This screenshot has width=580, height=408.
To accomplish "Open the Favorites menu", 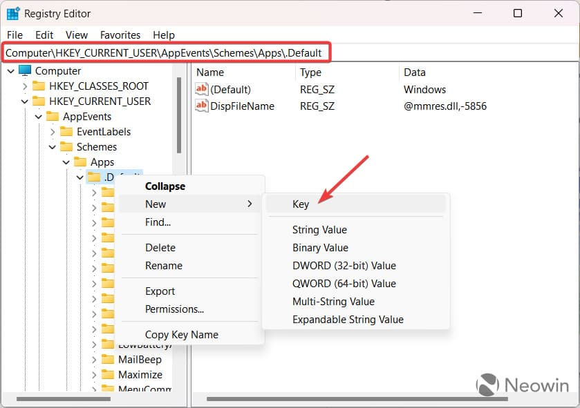I will coord(120,35).
